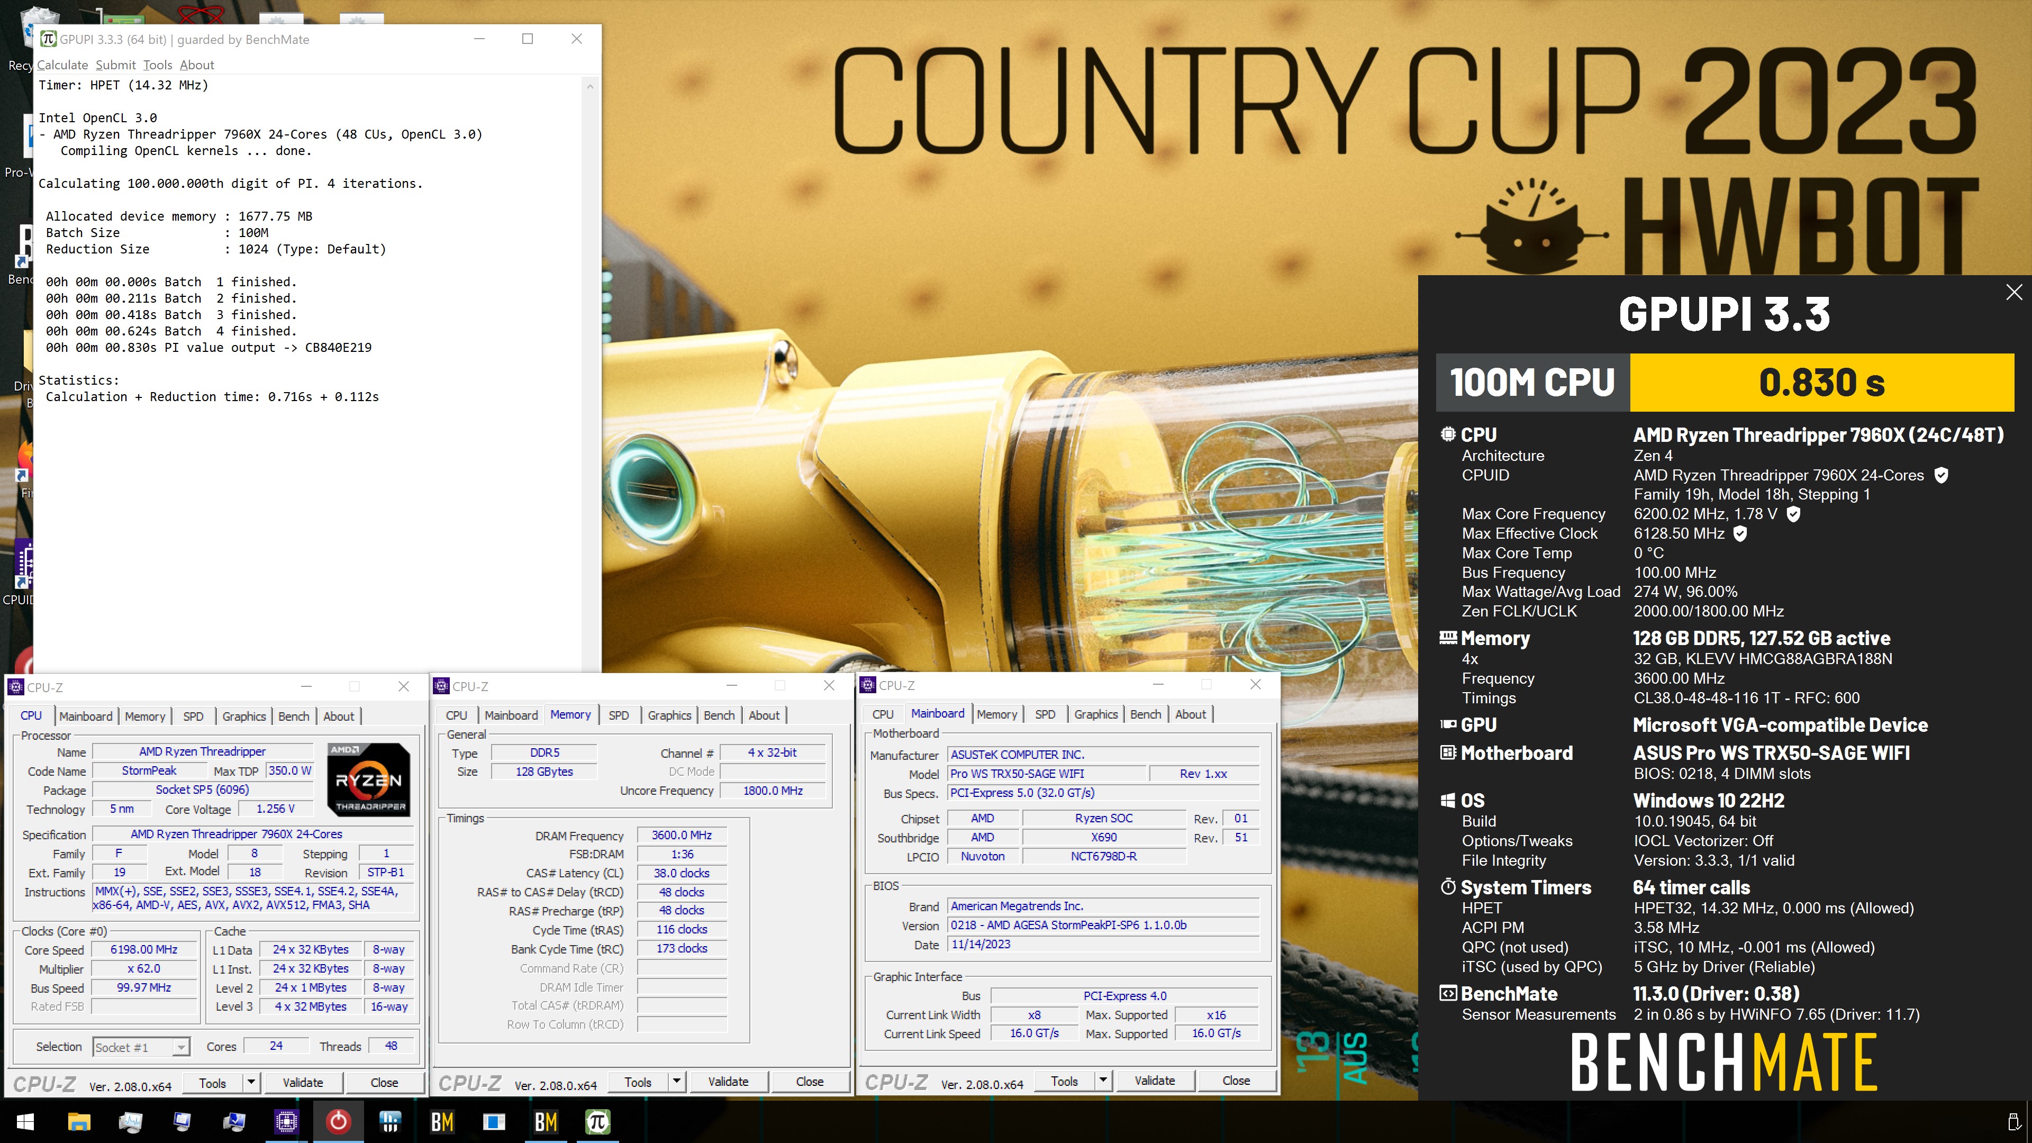The image size is (2032, 1143).
Task: Click the red power icon in the taskbar
Action: (339, 1121)
